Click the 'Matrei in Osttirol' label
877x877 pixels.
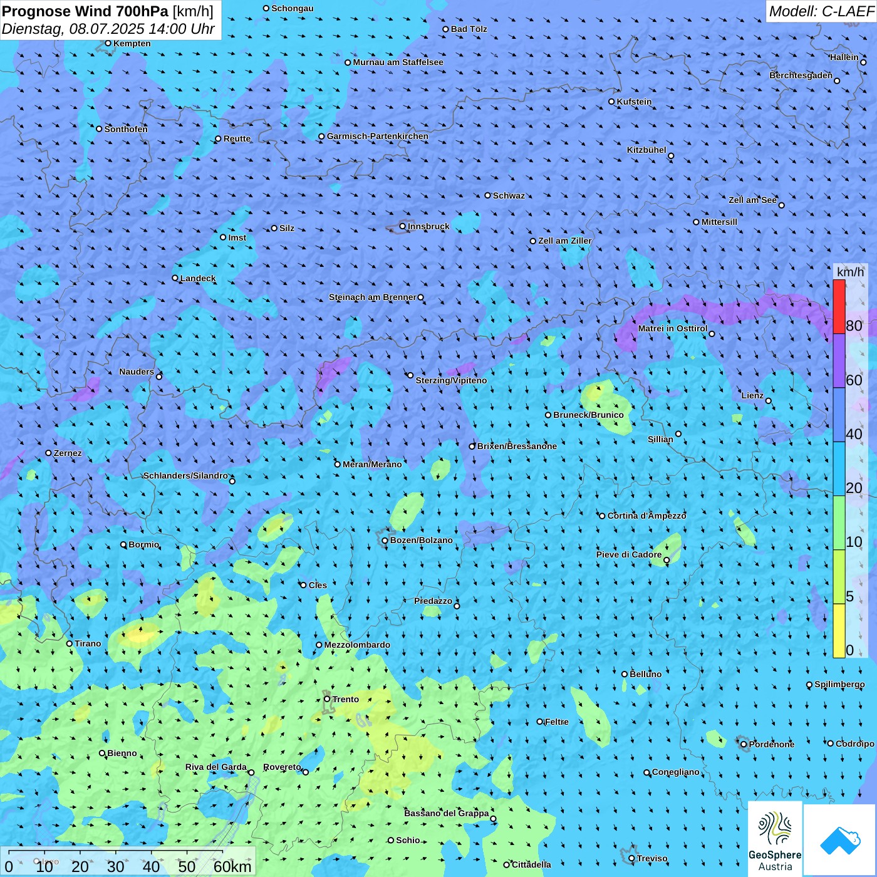pyautogui.click(x=673, y=328)
